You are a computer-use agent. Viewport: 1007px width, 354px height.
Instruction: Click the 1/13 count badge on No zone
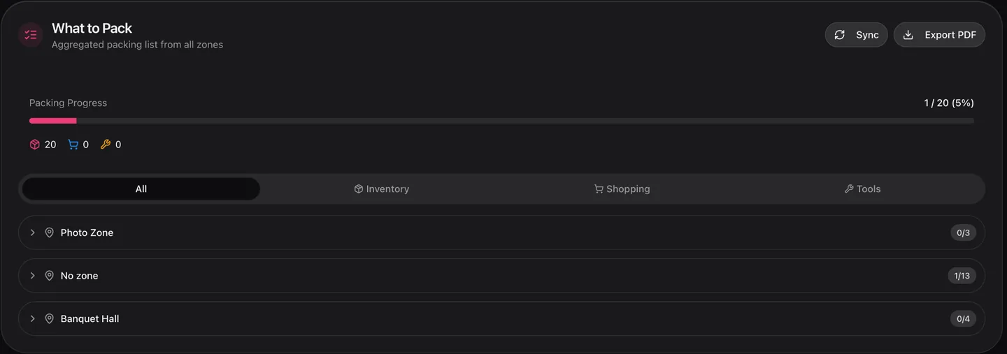pyautogui.click(x=962, y=276)
